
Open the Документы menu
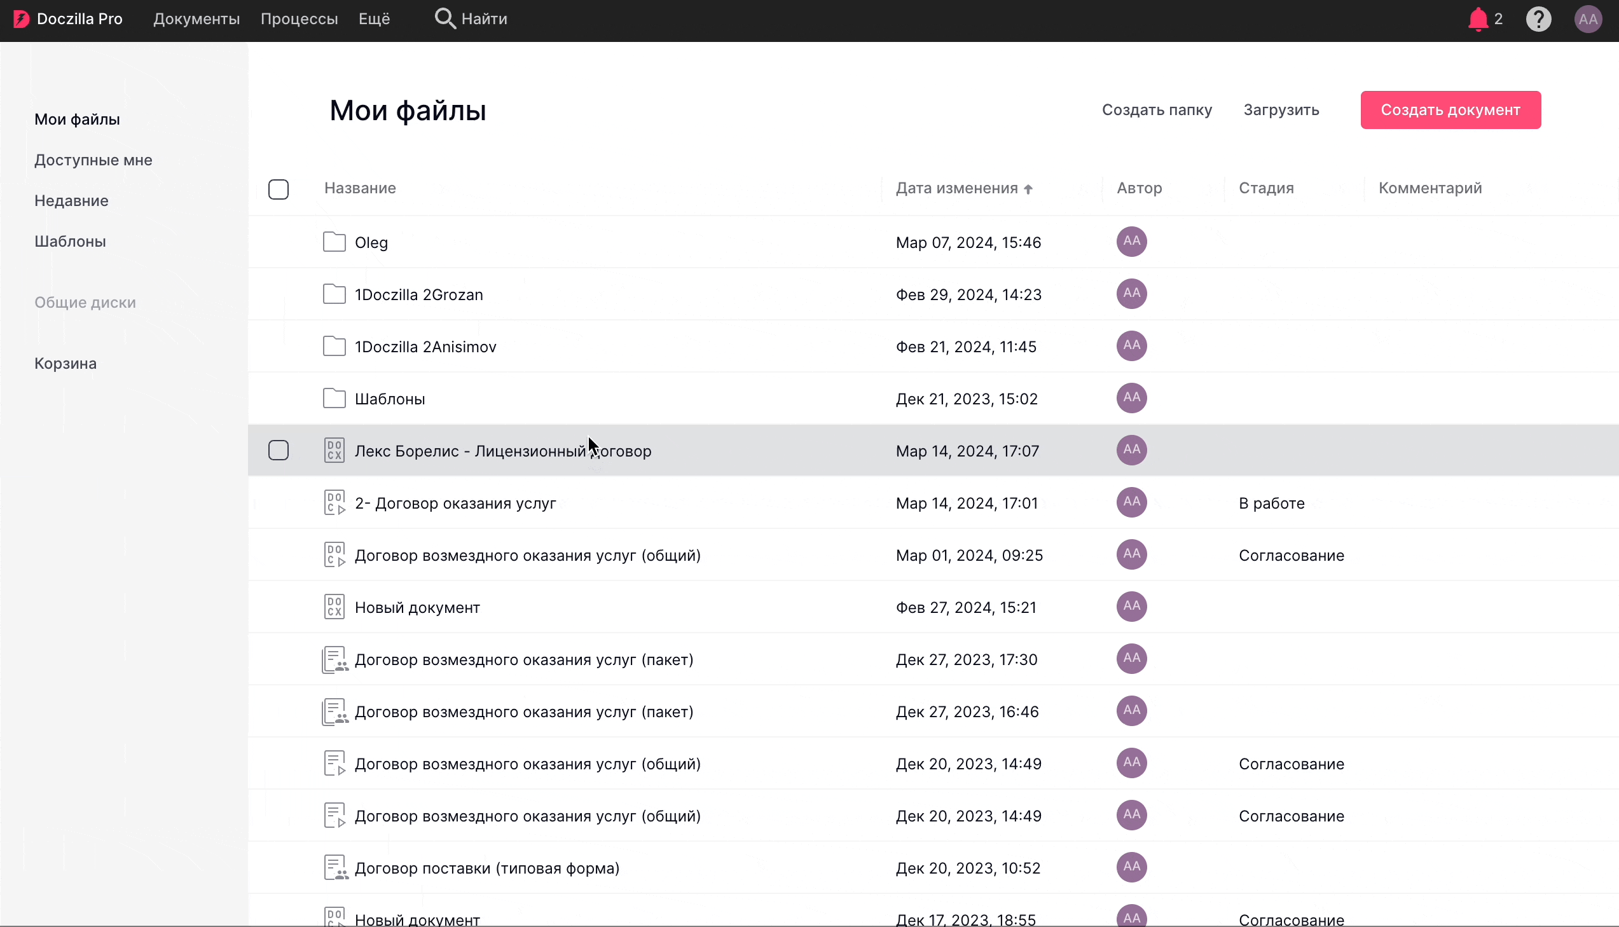(196, 19)
